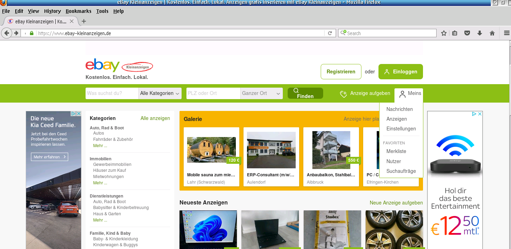The image size is (511, 249).
Task: Bookmark this page with the star icon
Action: [x=444, y=33]
